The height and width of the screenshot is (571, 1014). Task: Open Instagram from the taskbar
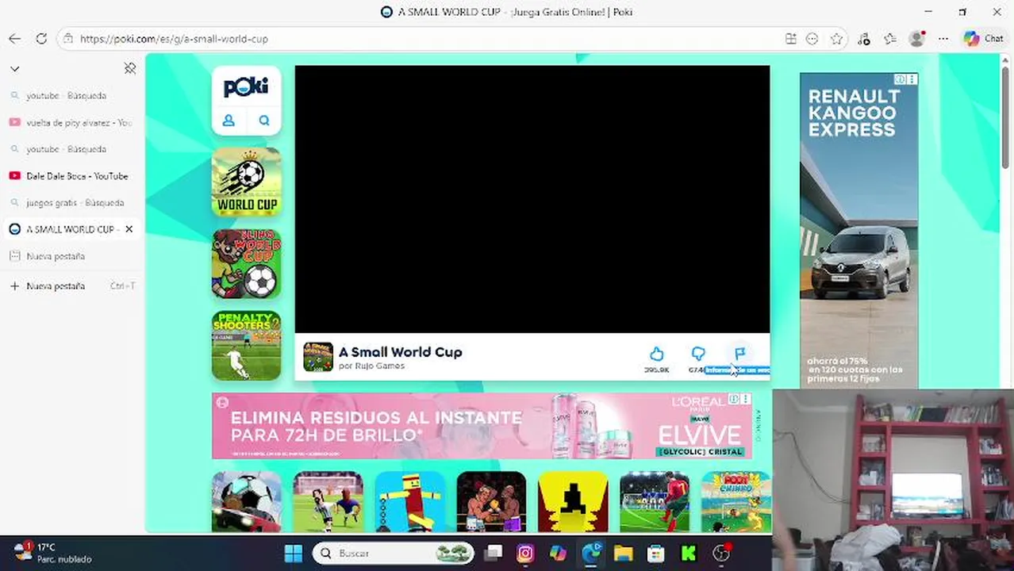[x=525, y=553]
